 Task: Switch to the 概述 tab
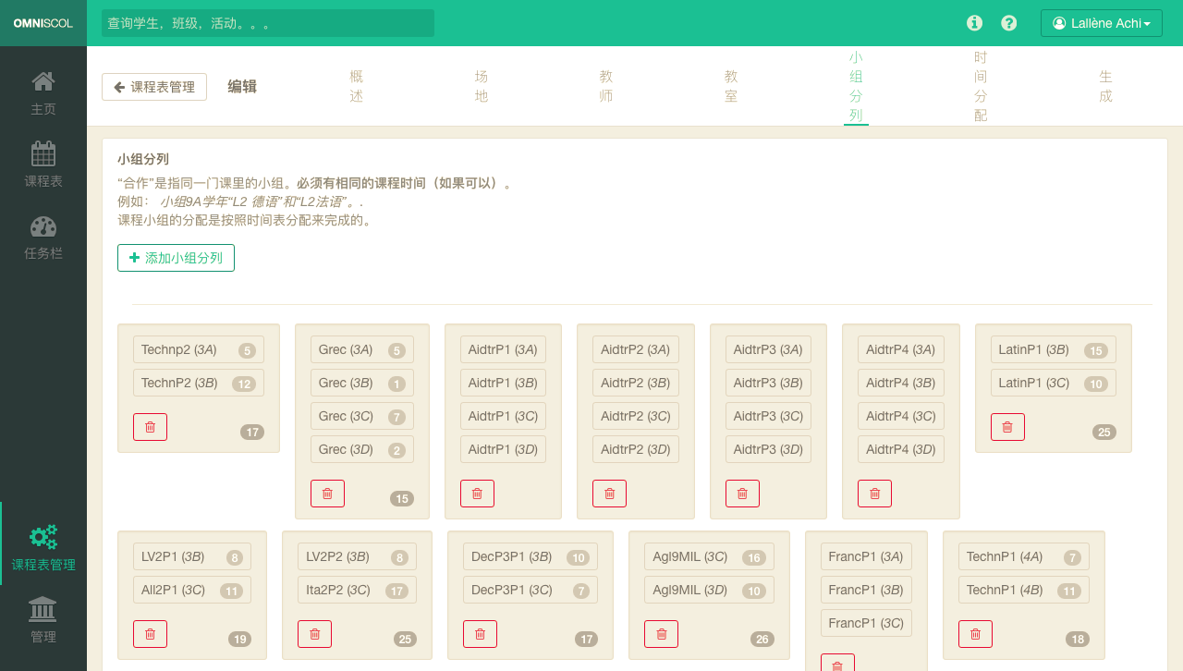357,86
